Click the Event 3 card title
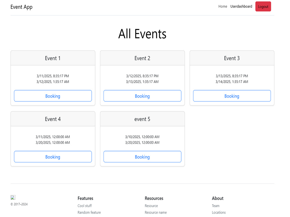This screenshot has height=217, width=290. coord(232,58)
